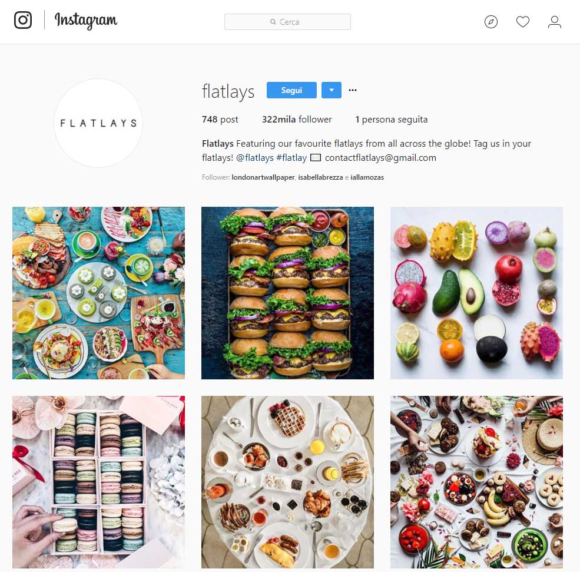Open the 322mila follower list
This screenshot has width=580, height=572.
(x=297, y=120)
